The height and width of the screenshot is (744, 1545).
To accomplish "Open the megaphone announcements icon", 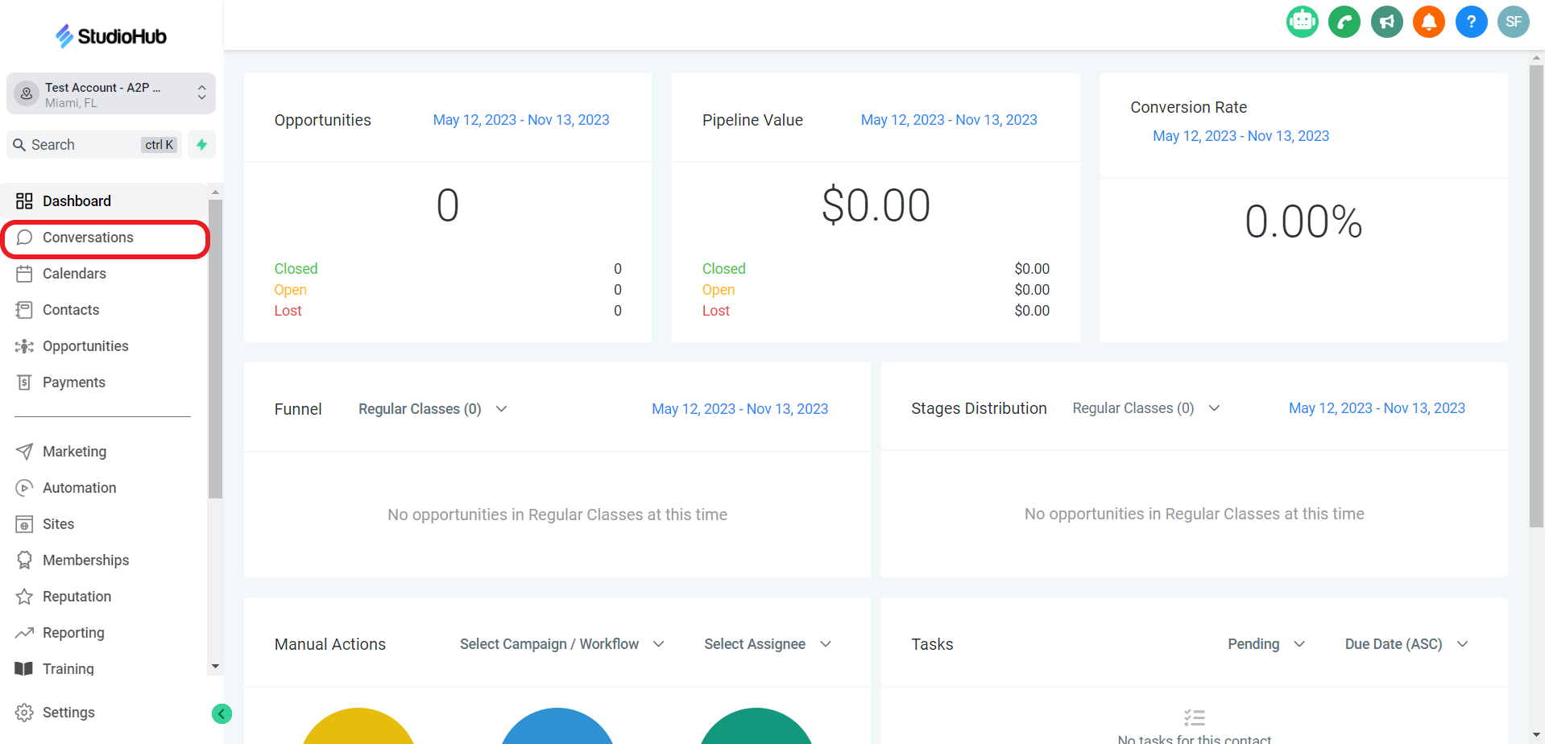I will [x=1386, y=22].
